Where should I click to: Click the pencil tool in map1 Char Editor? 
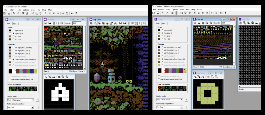click(46, 77)
